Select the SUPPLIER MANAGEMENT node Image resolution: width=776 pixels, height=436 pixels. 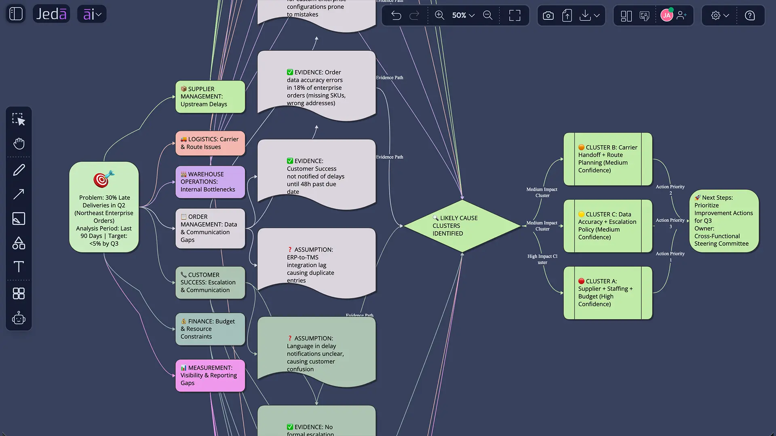tap(210, 96)
